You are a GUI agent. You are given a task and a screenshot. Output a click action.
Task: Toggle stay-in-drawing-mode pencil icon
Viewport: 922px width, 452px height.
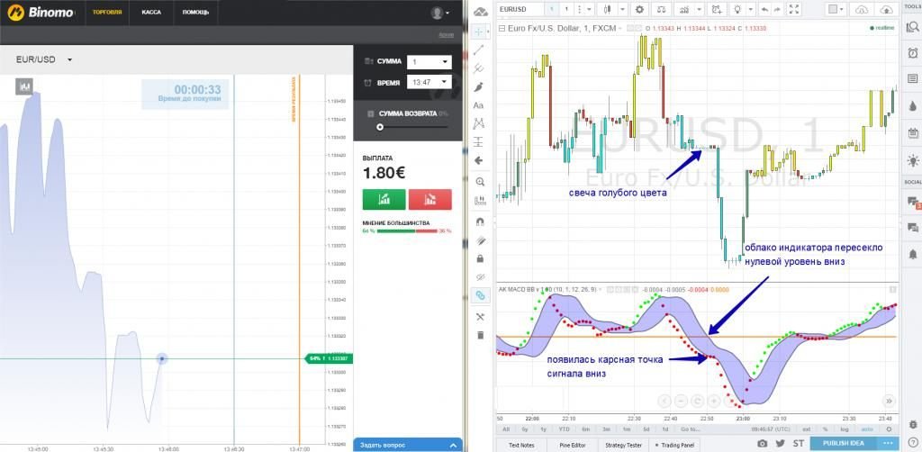pyautogui.click(x=480, y=240)
